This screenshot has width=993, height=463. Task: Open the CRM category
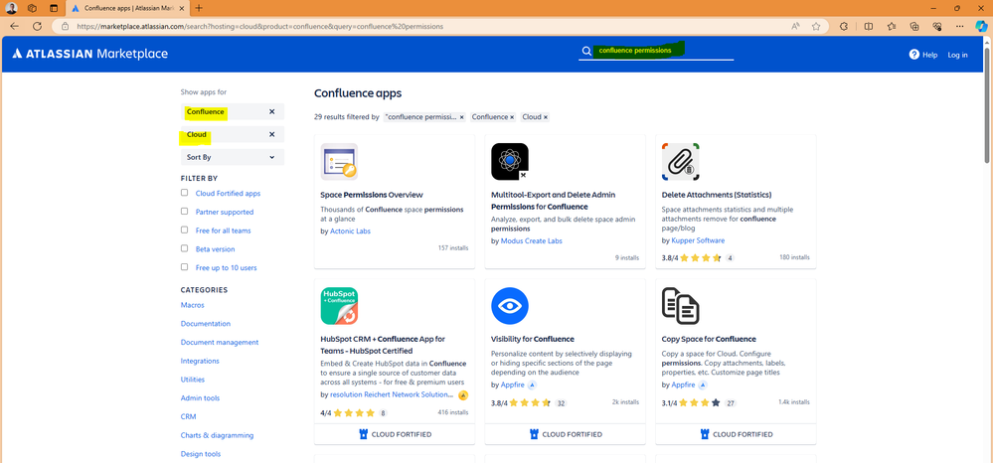point(189,416)
